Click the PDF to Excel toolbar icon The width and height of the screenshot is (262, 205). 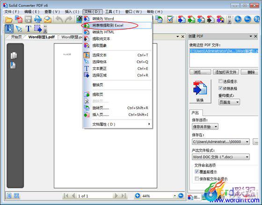(x=191, y=19)
